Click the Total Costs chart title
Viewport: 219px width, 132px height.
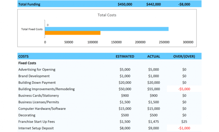(x=107, y=15)
